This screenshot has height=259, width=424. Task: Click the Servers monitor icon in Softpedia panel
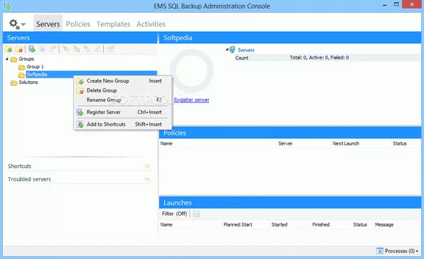tap(232, 49)
